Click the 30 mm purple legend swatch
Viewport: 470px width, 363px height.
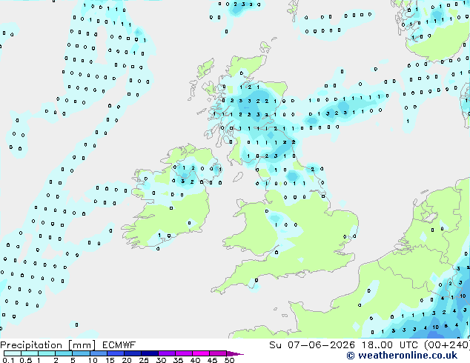tap(166, 353)
